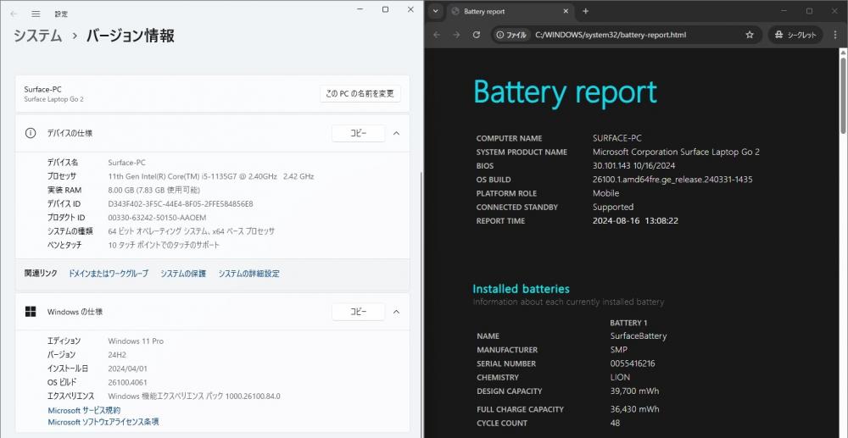Click the product ID 00330-63242-50150-AAOEM

pyautogui.click(x=158, y=218)
